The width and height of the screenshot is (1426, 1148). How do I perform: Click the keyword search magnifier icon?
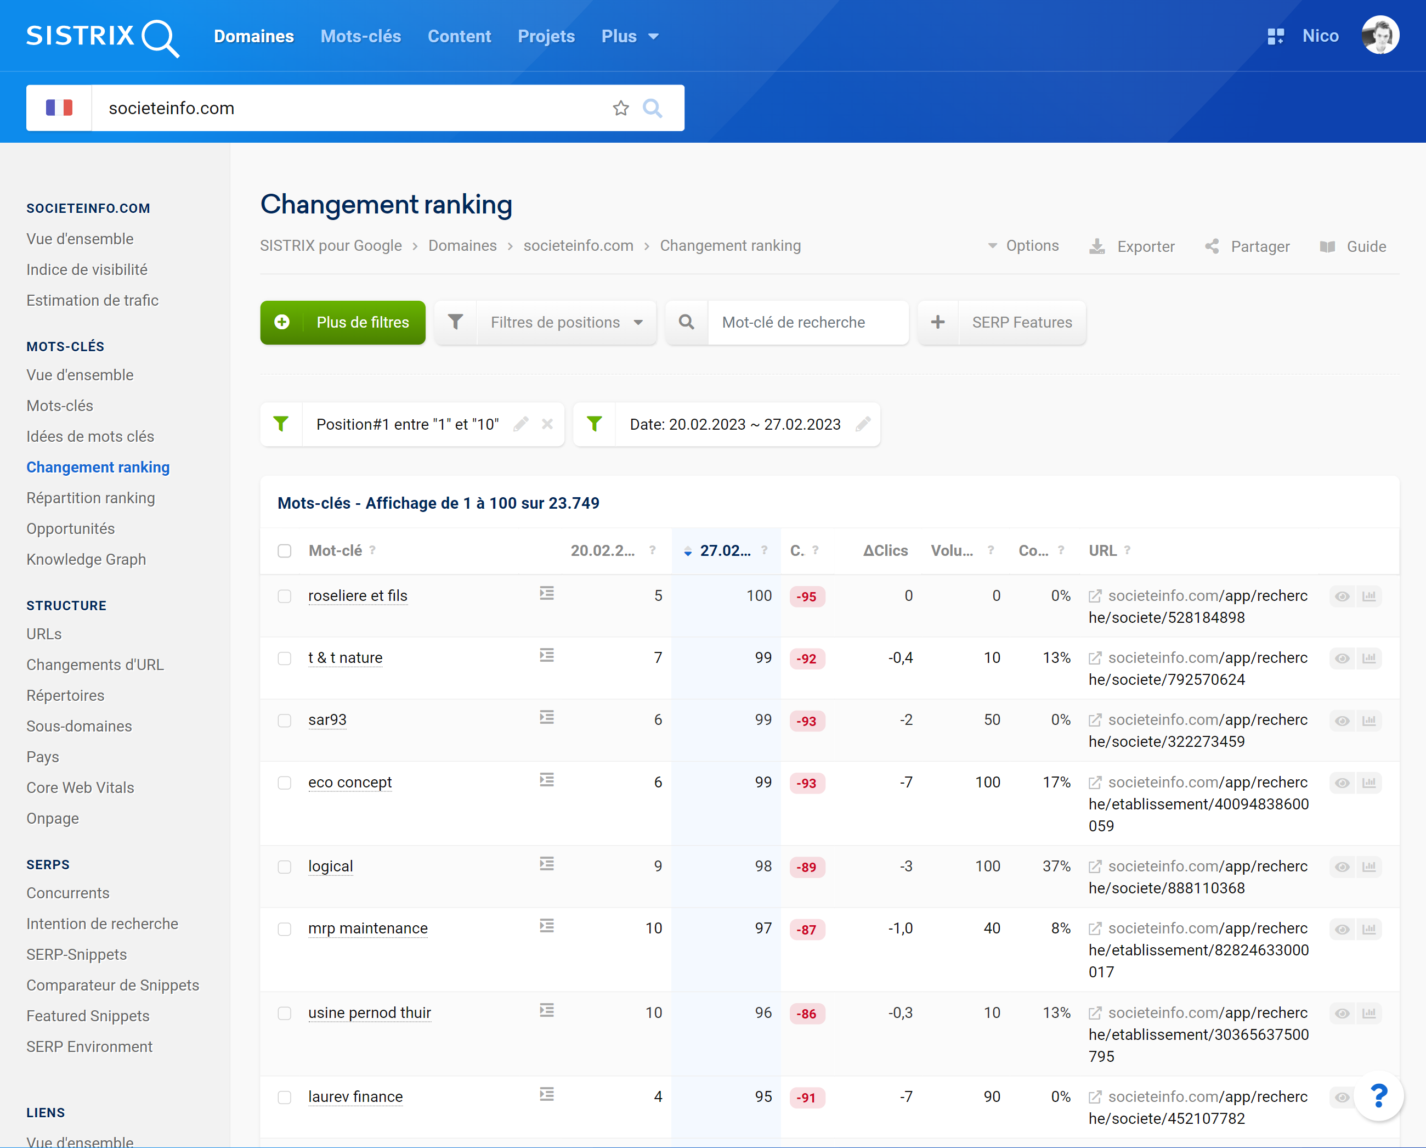point(687,322)
